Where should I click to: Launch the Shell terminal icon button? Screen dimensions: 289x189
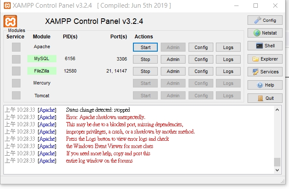point(265,46)
